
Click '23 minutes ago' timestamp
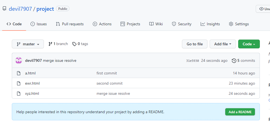(x=242, y=84)
